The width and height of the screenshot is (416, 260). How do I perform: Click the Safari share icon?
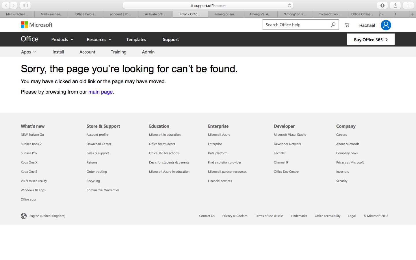(x=395, y=5)
